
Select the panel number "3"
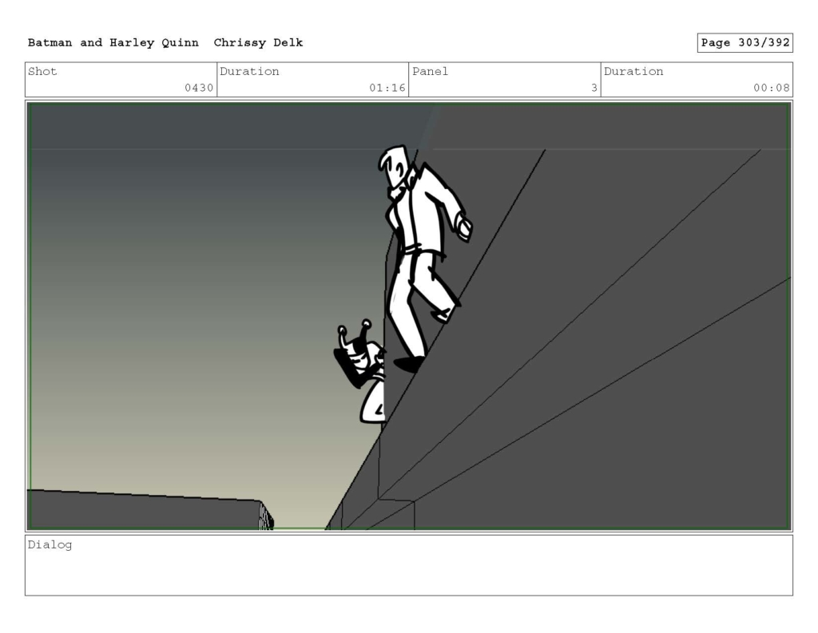click(x=594, y=88)
